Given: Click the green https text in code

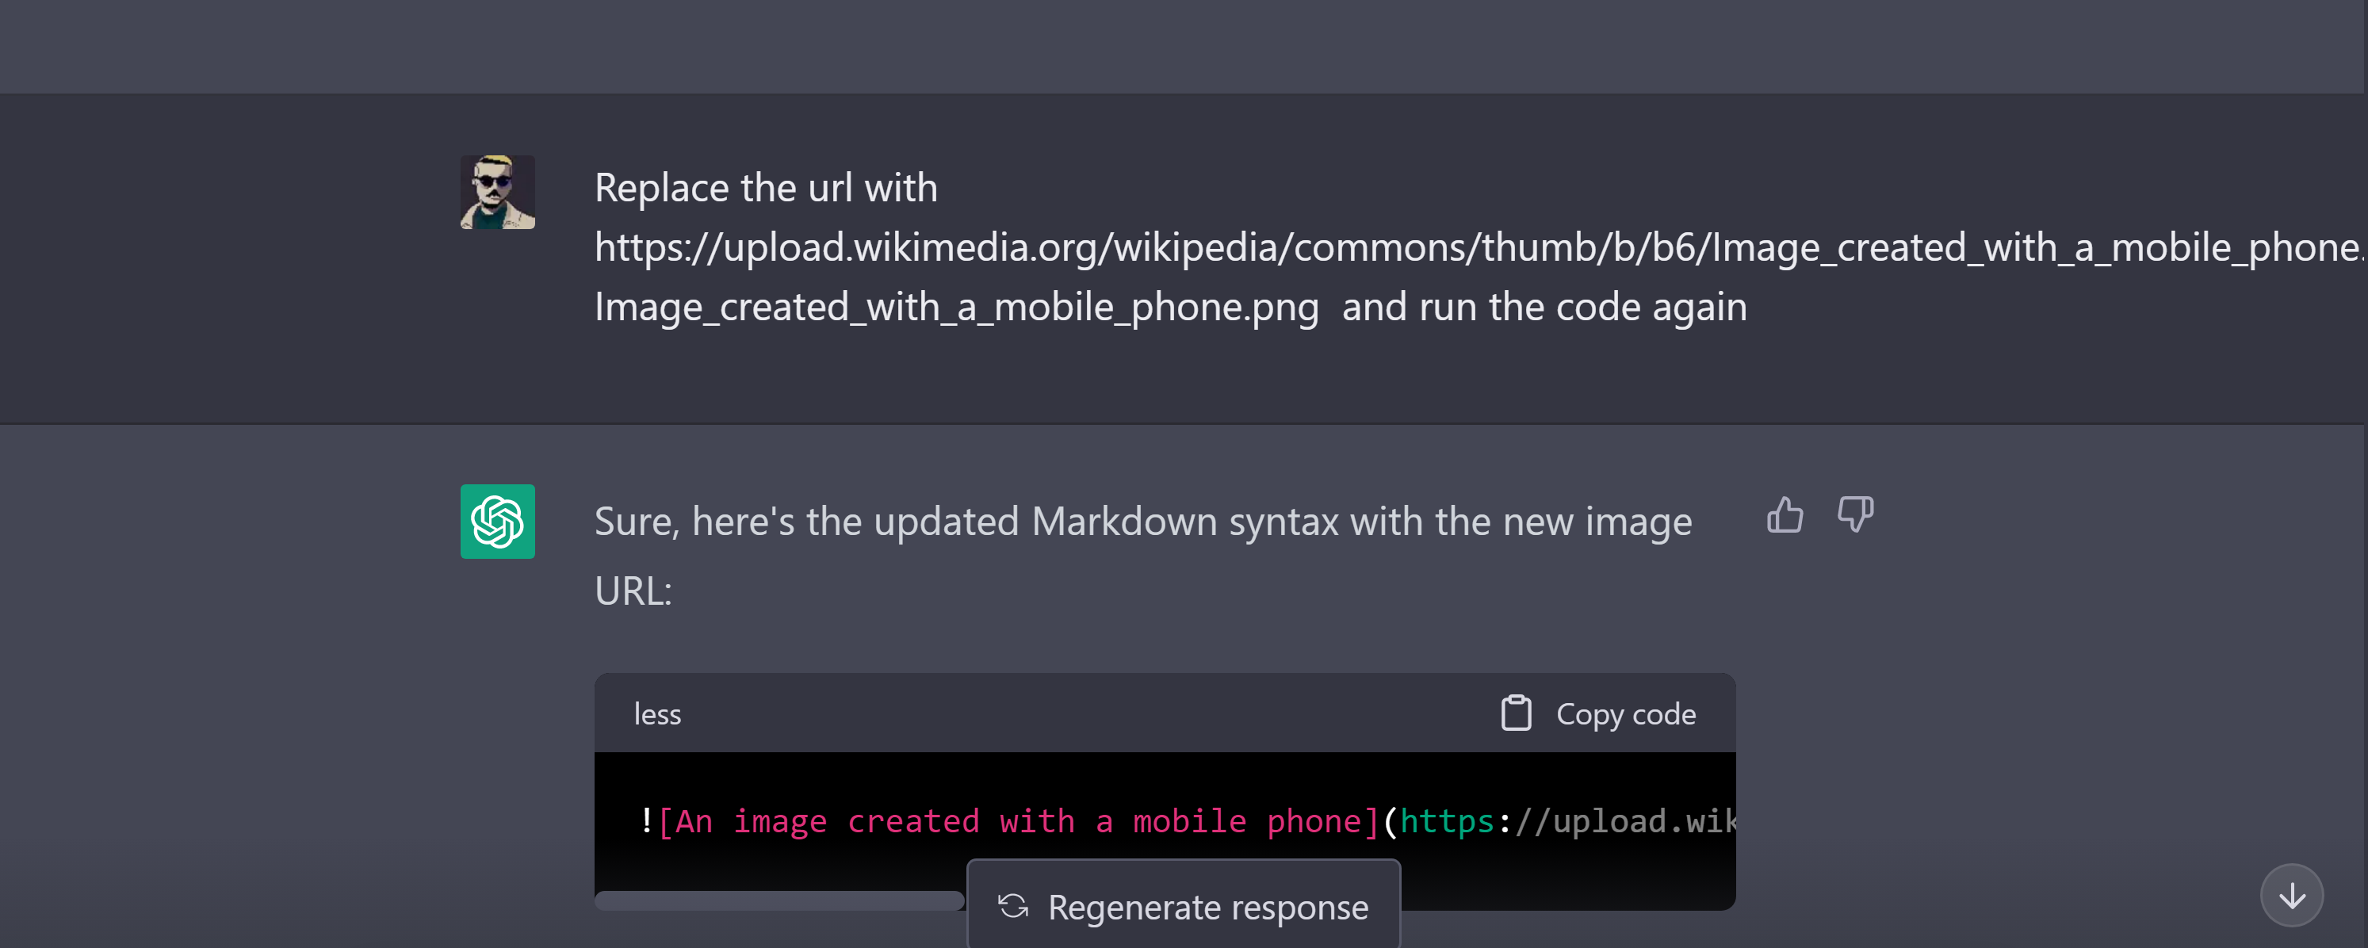Looking at the screenshot, I should click(x=1447, y=821).
